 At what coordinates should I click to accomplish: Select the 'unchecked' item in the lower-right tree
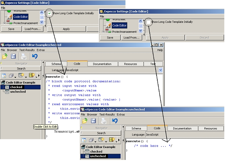(98, 156)
